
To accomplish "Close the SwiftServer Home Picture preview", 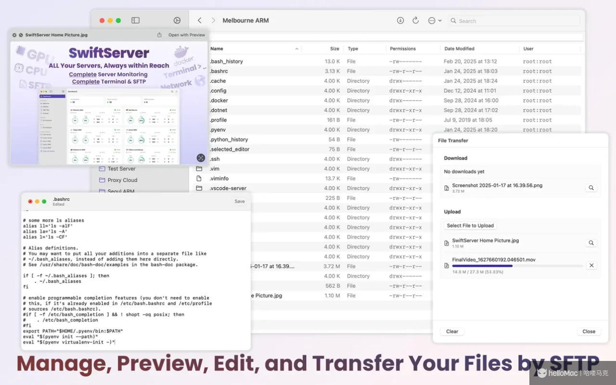I will point(14,35).
